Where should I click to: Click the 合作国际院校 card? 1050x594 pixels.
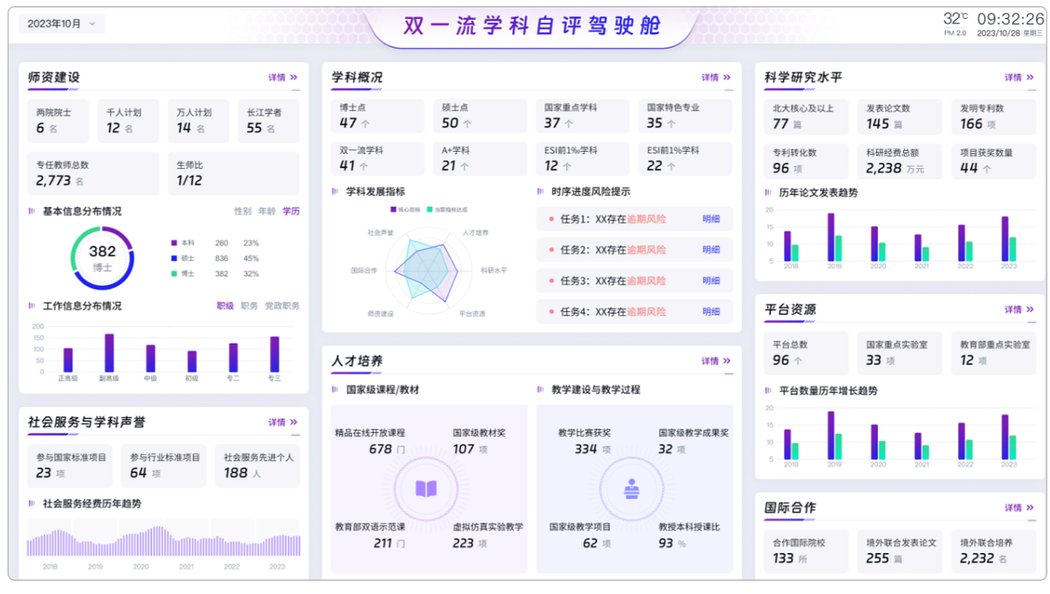(x=806, y=551)
